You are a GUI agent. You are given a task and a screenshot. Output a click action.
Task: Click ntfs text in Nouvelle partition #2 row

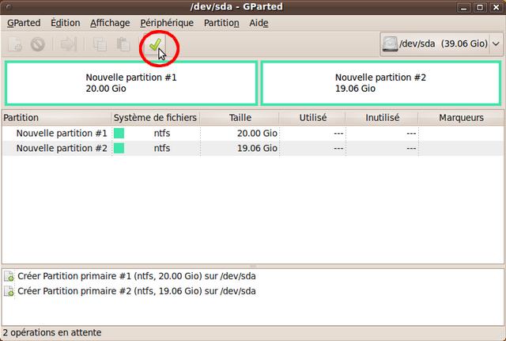pyautogui.click(x=161, y=148)
